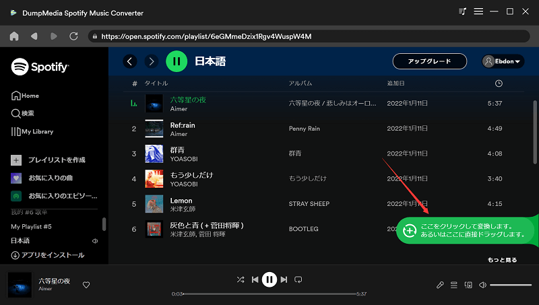Skip to previous track
This screenshot has height=305, width=539.
coord(255,279)
